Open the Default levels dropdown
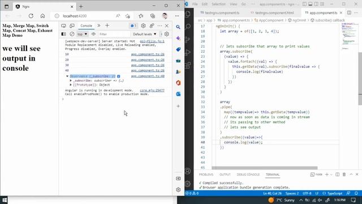 tap(145, 34)
